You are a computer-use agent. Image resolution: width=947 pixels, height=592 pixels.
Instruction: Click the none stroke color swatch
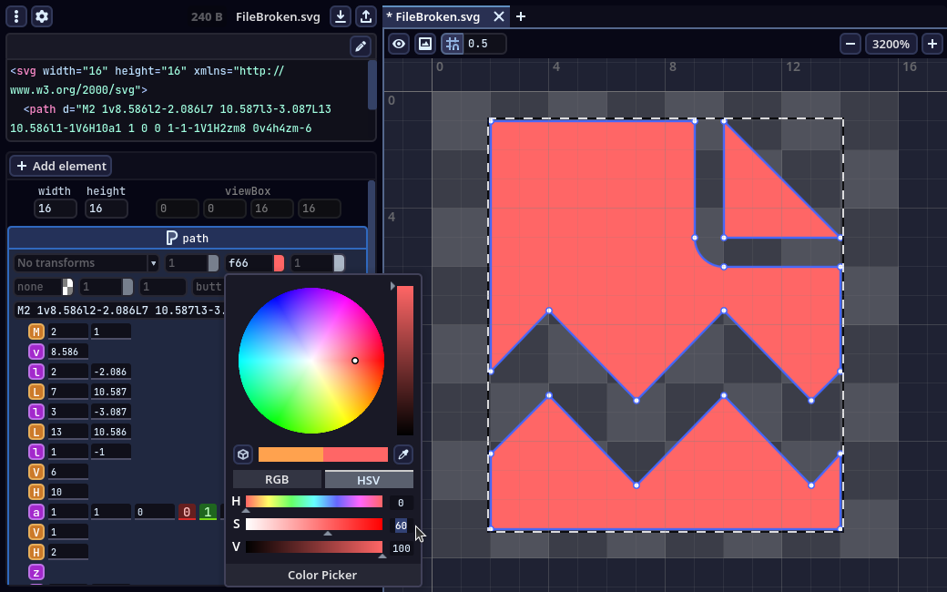click(x=67, y=286)
